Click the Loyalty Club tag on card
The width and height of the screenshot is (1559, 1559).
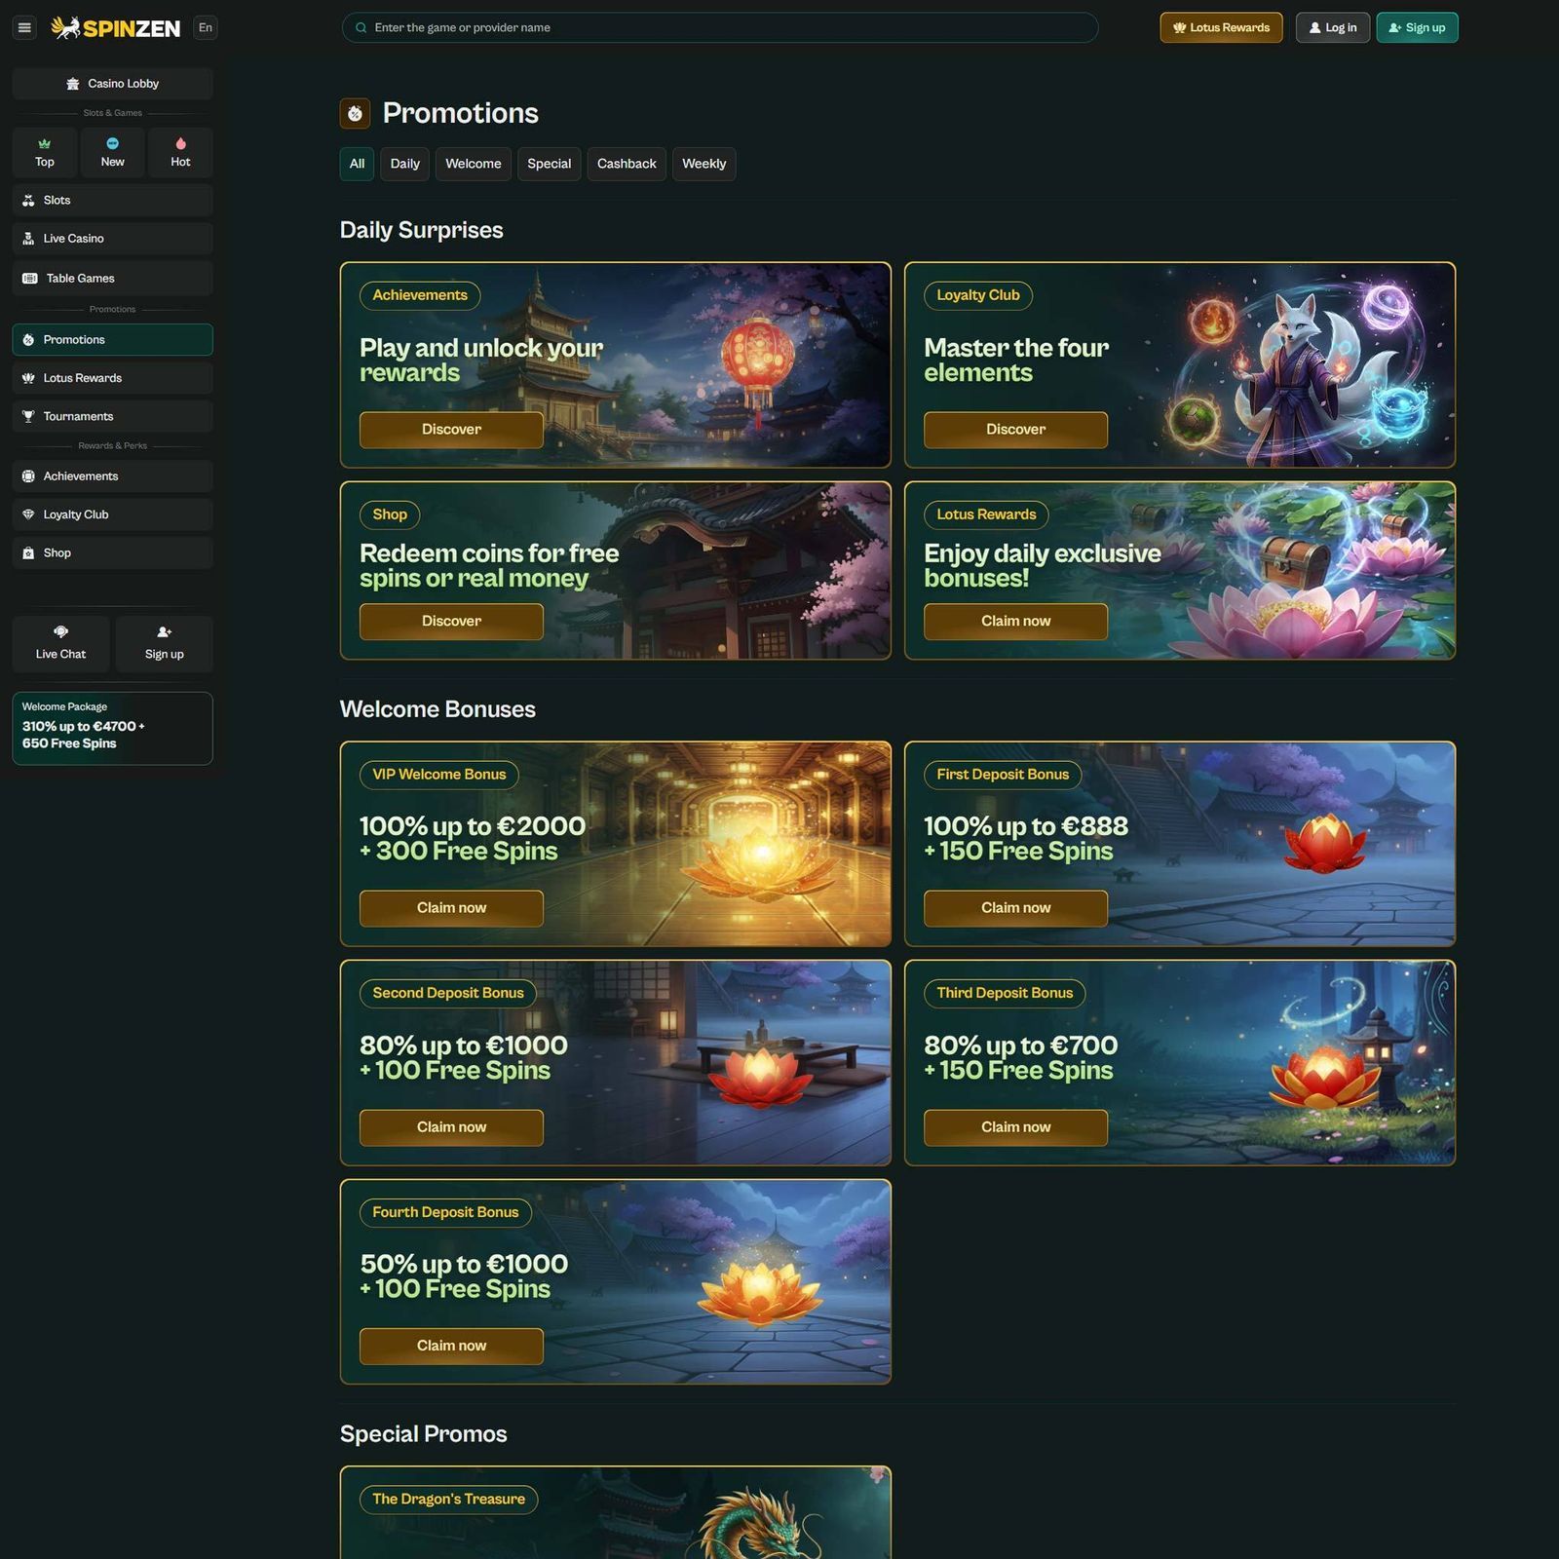978,295
